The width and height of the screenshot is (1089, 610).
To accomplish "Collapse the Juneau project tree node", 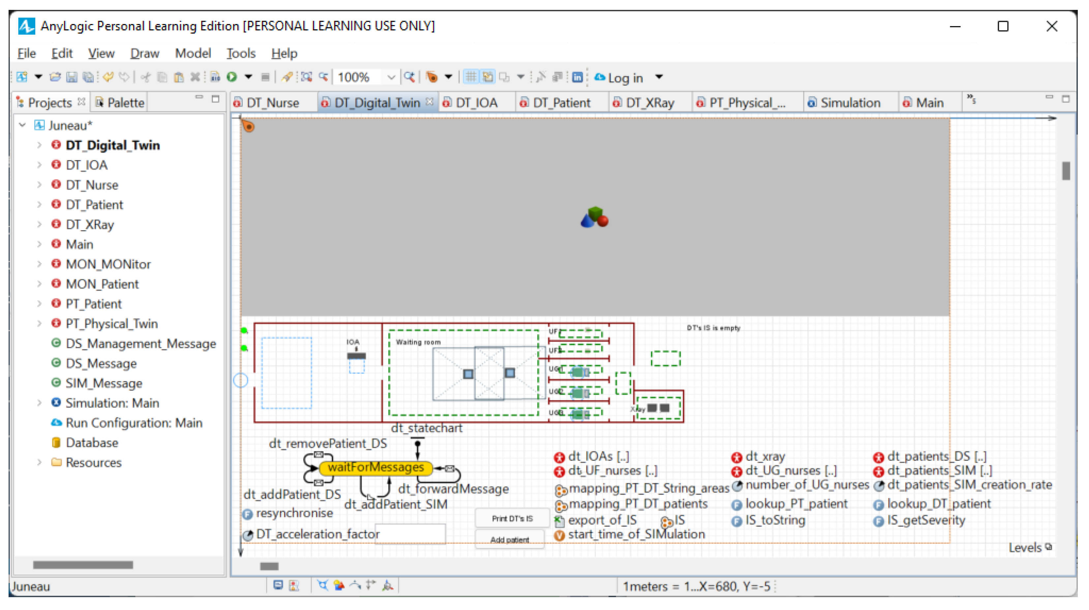I will [23, 125].
